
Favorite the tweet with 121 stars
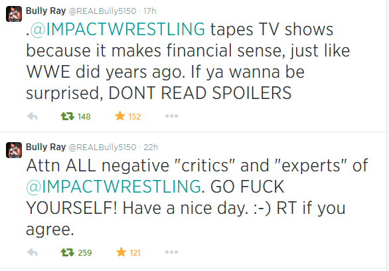click(121, 252)
